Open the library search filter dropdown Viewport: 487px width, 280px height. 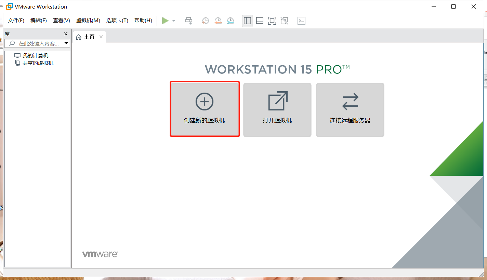pyautogui.click(x=66, y=43)
